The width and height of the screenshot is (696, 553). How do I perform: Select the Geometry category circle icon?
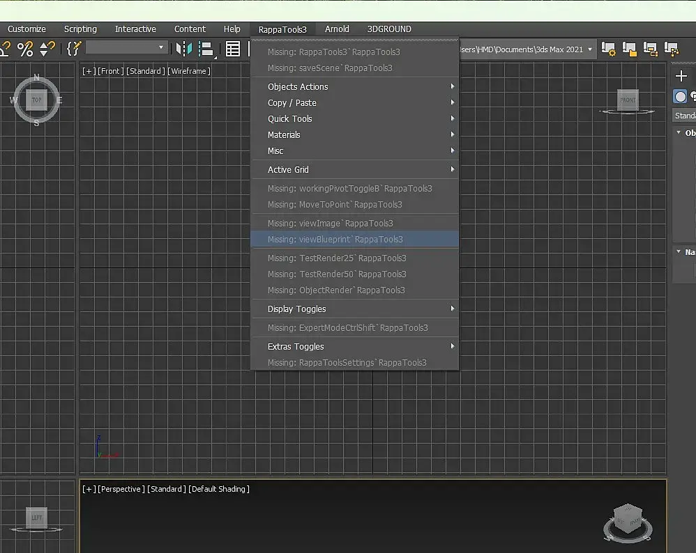(680, 96)
